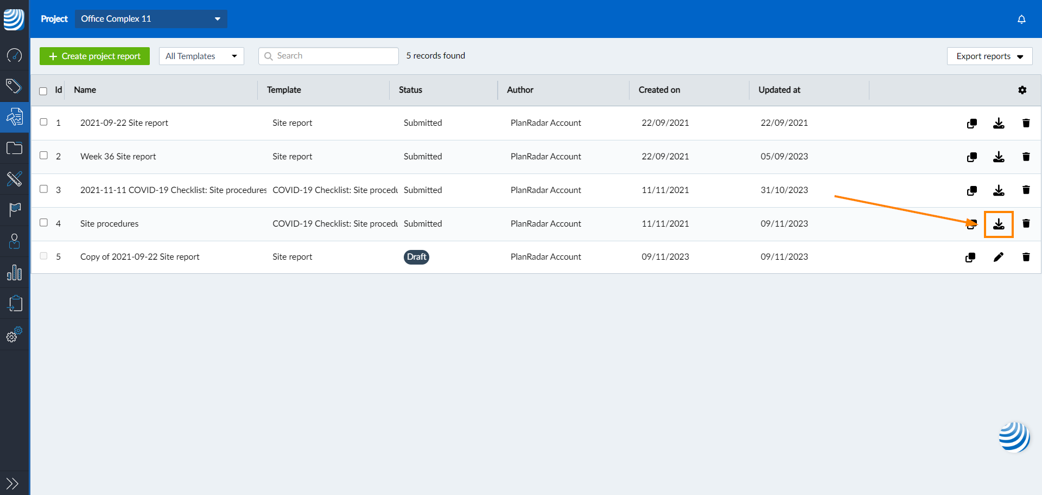
Task: Duplicate the 2021-09-22 Site report
Action: pos(972,124)
